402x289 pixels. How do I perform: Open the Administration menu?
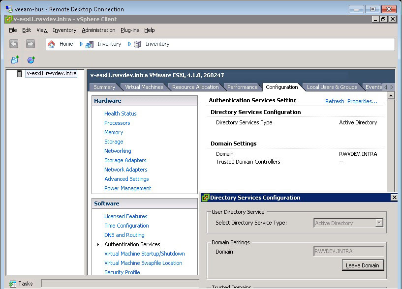[x=98, y=30]
